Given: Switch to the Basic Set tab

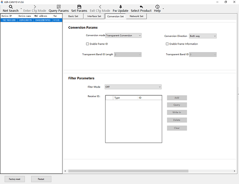Looking at the screenshot, I should coord(73,16).
